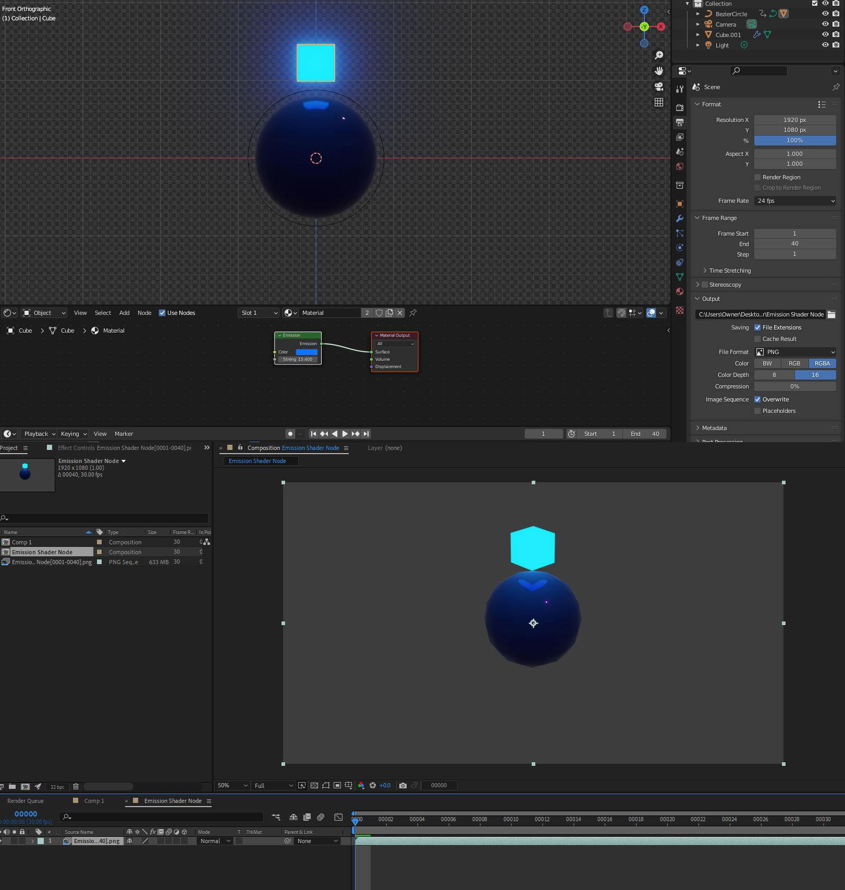Take snapshot in After Effects viewer

pyautogui.click(x=402, y=785)
